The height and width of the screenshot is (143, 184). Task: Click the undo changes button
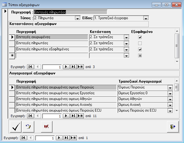(29, 127)
